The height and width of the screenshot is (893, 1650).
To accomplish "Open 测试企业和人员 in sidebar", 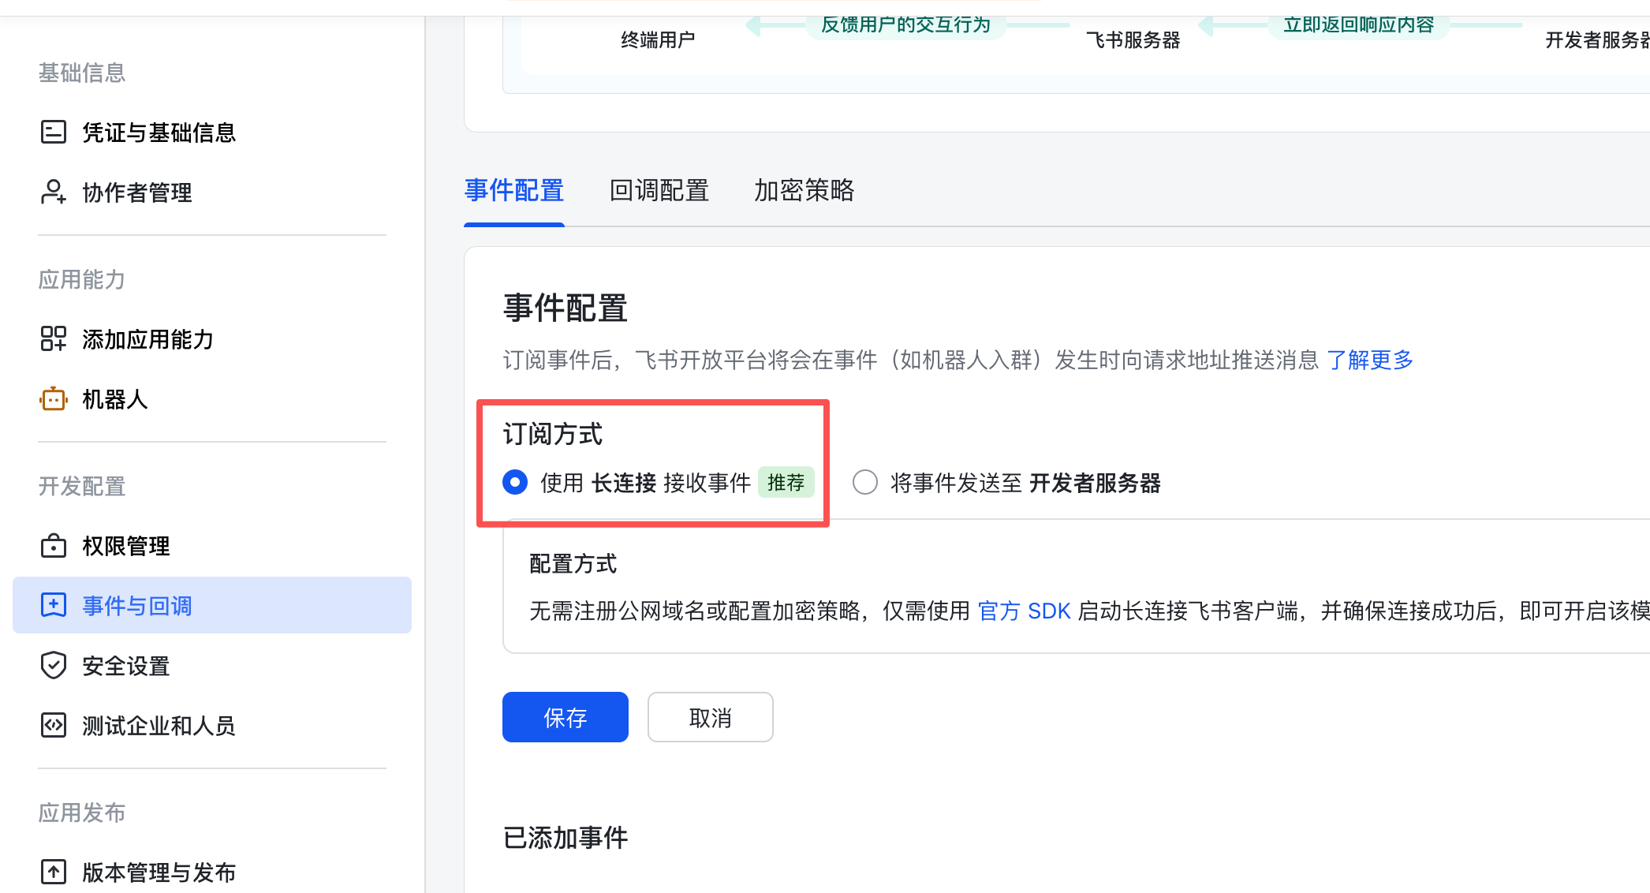I will point(159,725).
